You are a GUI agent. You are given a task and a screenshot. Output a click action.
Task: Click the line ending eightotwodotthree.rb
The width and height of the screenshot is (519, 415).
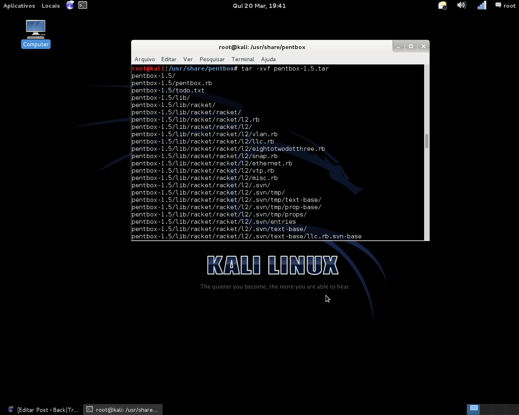point(228,149)
